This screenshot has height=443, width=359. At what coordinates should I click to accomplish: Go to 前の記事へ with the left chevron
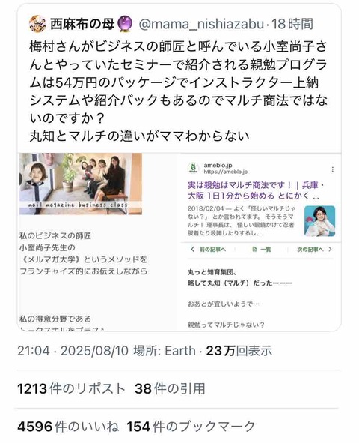pyautogui.click(x=208, y=249)
